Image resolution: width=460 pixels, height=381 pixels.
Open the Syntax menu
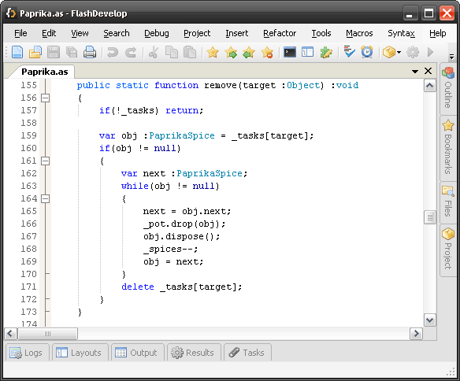(401, 33)
